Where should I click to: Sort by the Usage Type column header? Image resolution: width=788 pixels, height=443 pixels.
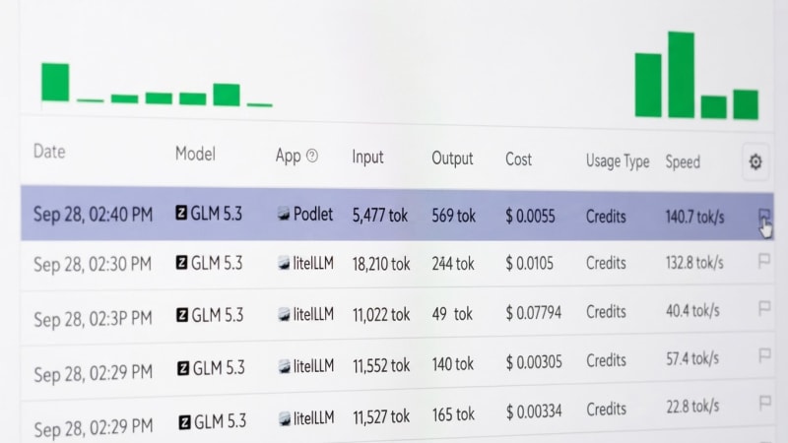click(618, 161)
